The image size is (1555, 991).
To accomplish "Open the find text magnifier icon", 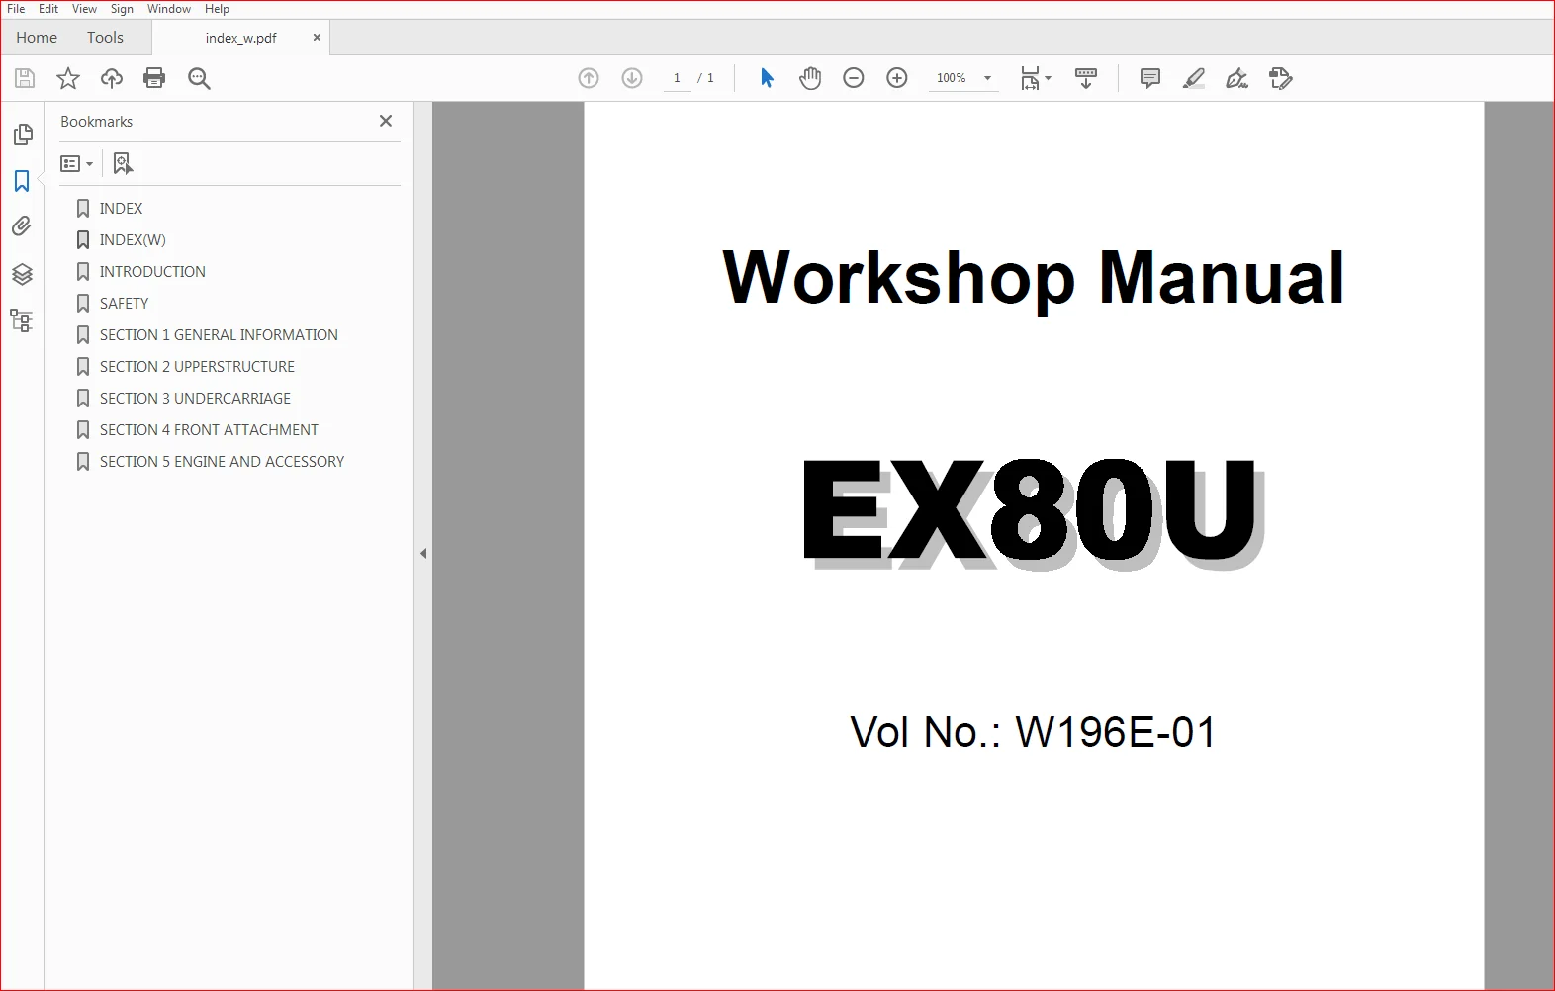I will click(x=199, y=78).
